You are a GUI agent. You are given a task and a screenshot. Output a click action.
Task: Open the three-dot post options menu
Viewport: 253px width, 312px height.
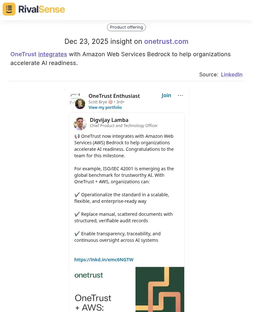[x=180, y=95]
